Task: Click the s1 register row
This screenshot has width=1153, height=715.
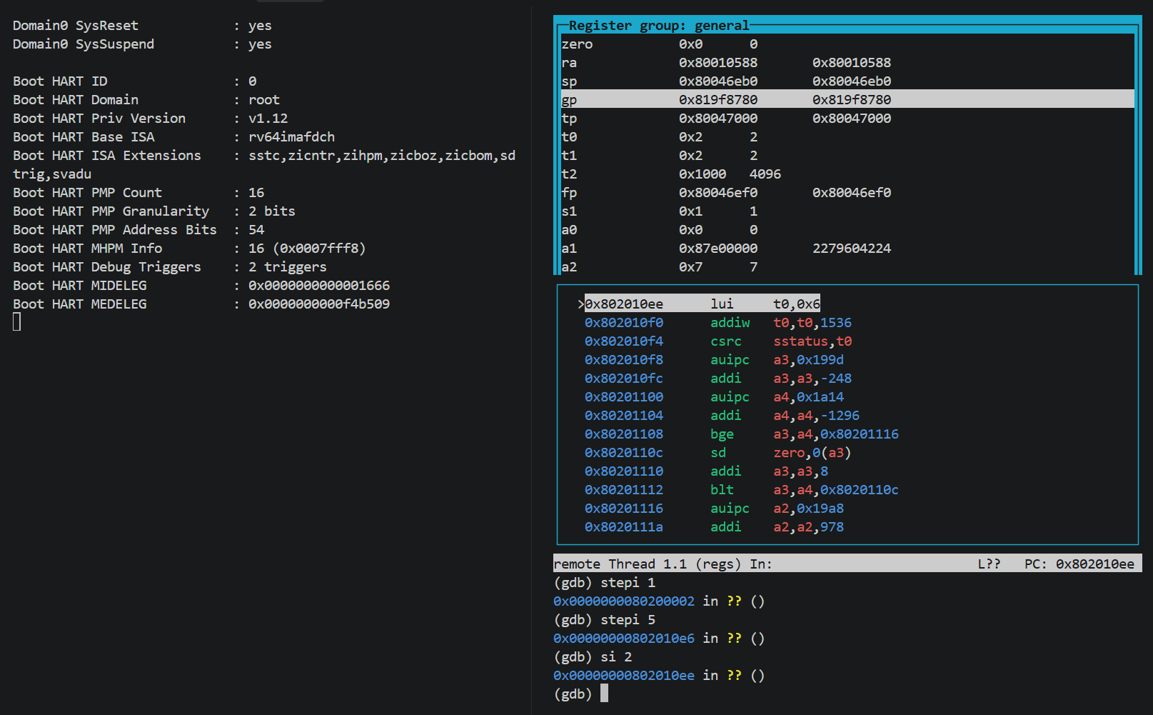Action: tap(847, 211)
